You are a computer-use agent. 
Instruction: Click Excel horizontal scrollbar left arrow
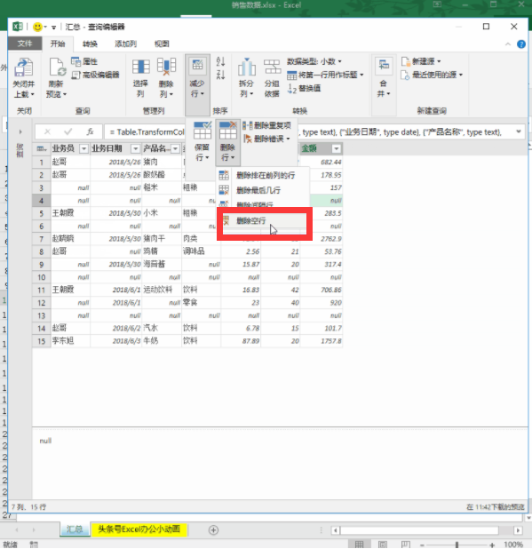336,530
